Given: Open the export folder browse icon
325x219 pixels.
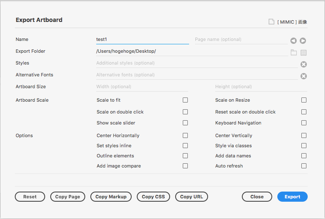Looking at the screenshot, I should [293, 52].
